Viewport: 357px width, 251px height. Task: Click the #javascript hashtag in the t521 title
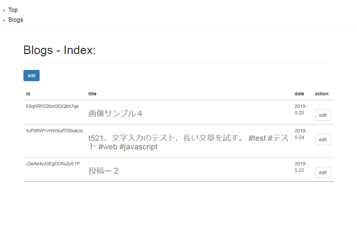[x=139, y=146]
